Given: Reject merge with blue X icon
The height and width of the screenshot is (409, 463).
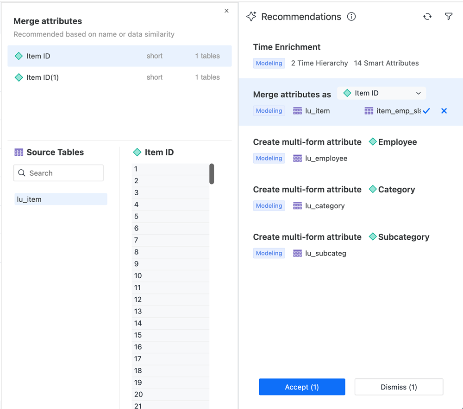Looking at the screenshot, I should point(444,111).
